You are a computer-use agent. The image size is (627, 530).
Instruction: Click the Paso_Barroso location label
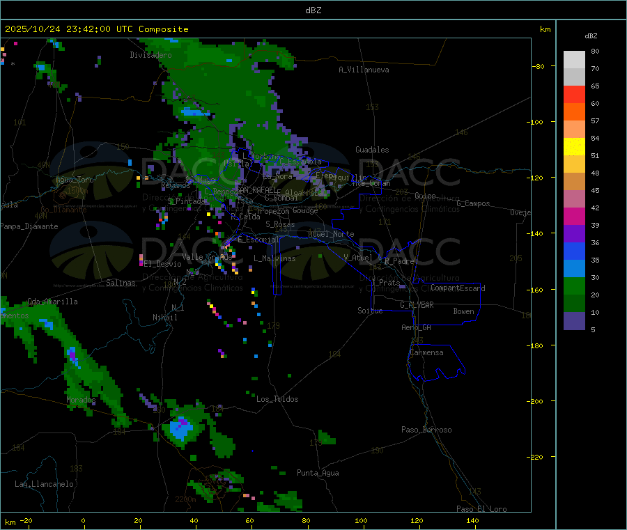click(426, 430)
